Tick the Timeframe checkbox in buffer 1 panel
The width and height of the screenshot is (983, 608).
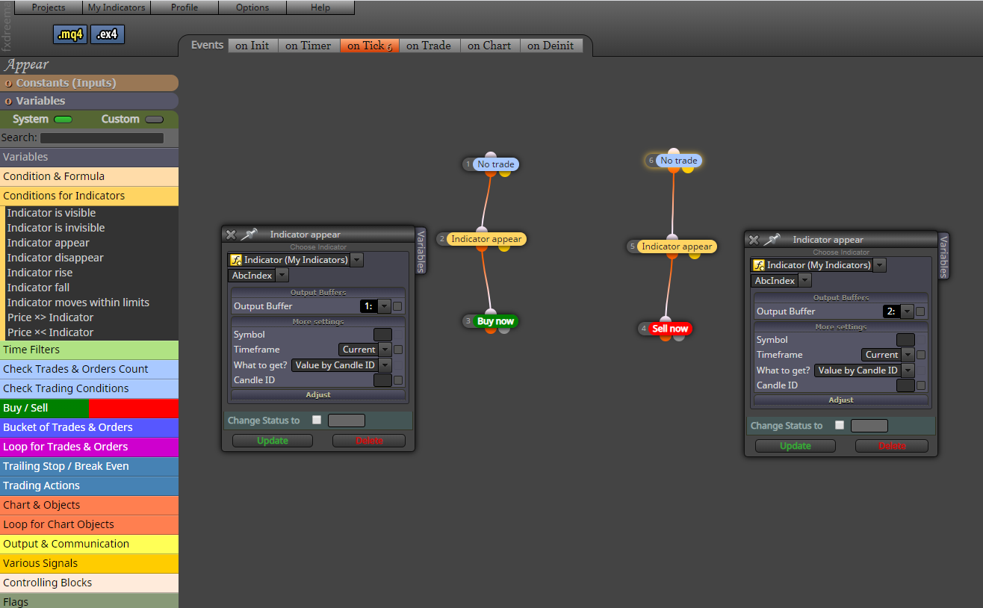[x=398, y=350]
